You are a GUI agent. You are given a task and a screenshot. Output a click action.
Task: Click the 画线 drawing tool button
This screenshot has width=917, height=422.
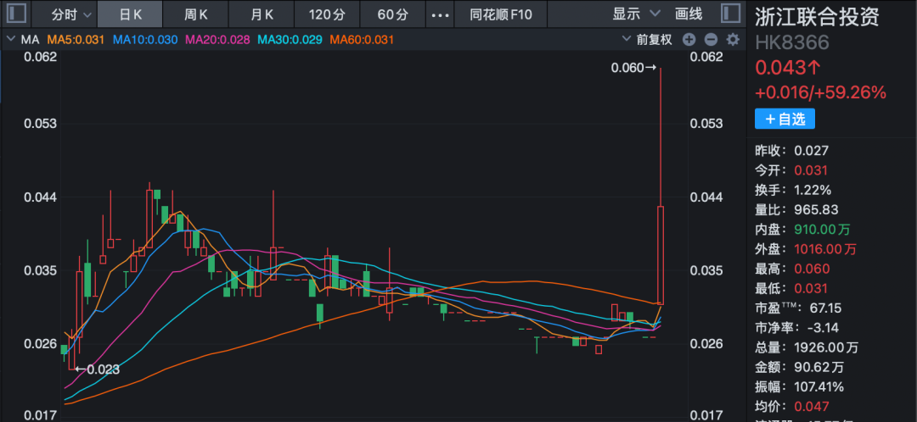point(689,14)
